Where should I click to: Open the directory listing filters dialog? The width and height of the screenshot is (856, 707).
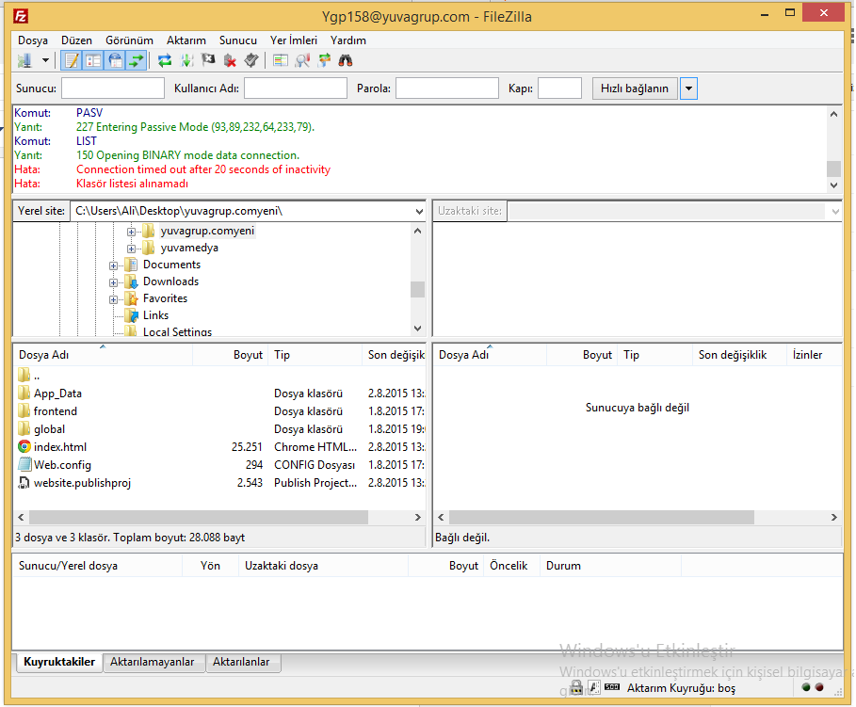coord(281,60)
